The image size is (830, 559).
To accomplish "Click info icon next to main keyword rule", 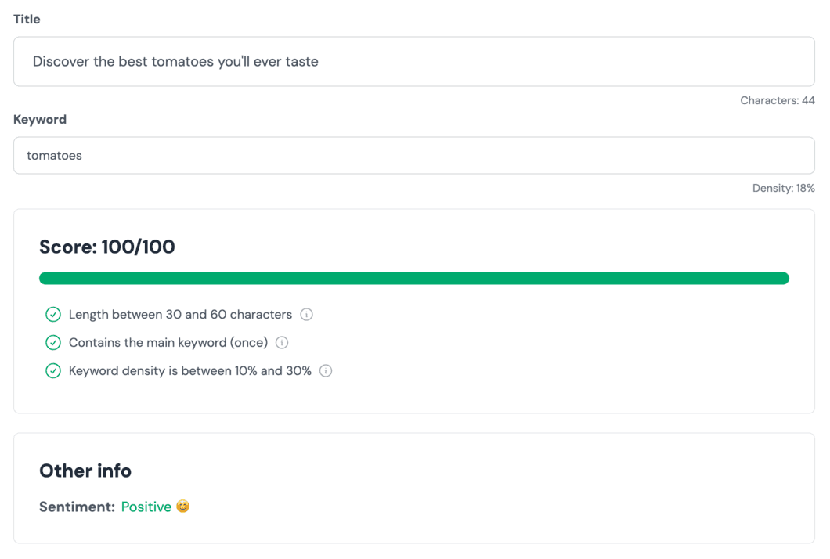I will pos(282,343).
